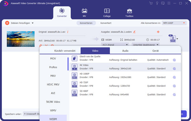The image size is (191, 121).
Task: Rename output with the pencil icon
Action: click(134, 32)
